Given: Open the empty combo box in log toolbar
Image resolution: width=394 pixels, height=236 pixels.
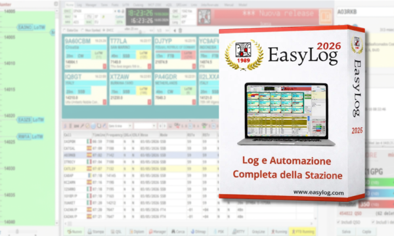Looking at the screenshot, I should pos(144,126).
